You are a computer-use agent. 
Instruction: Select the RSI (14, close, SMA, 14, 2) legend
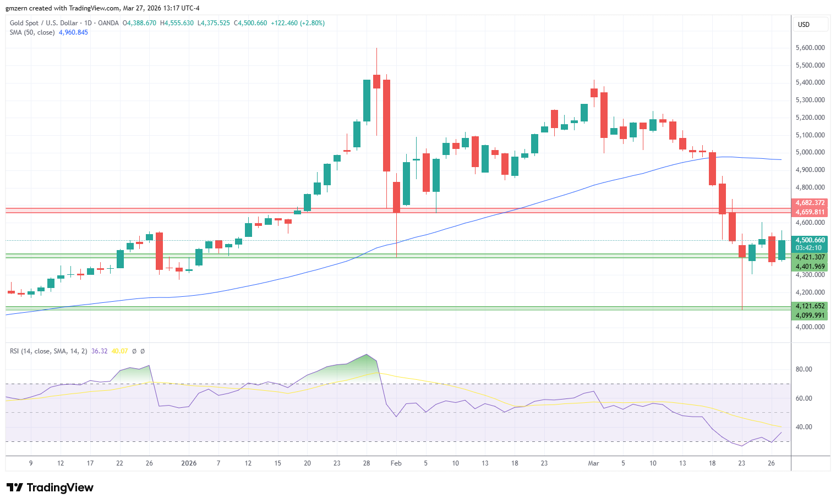click(x=48, y=351)
